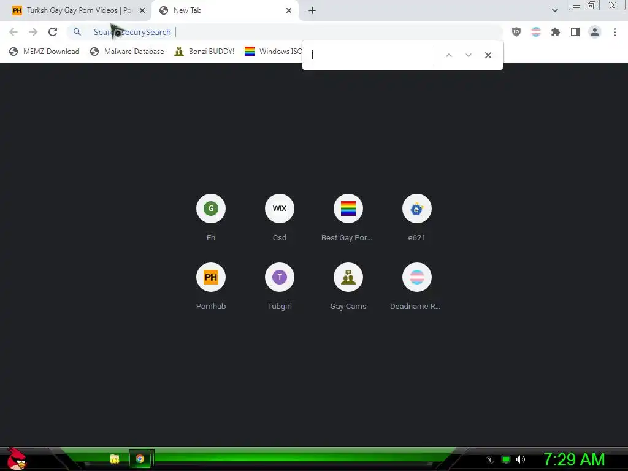Open the Extensions puzzle piece menu

tap(556, 32)
